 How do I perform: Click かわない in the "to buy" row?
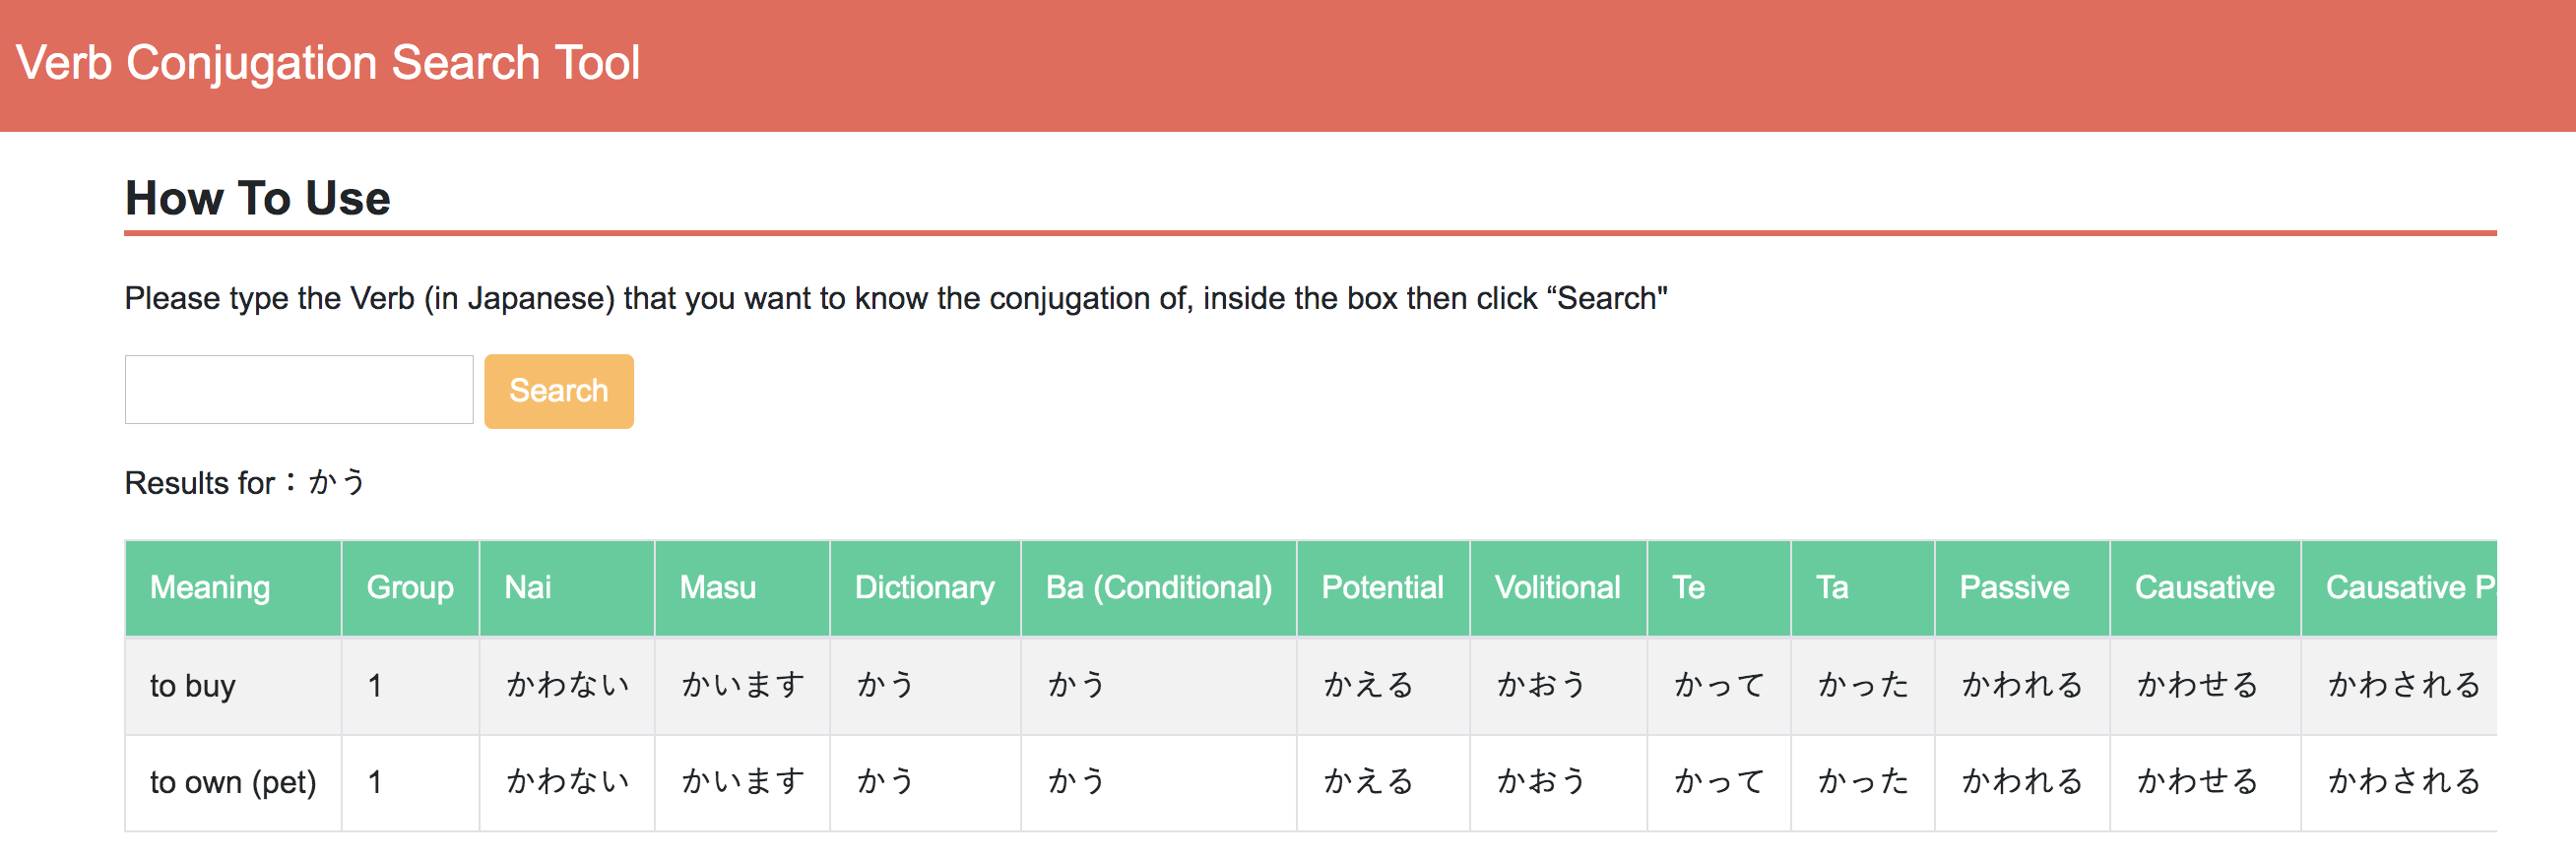(x=567, y=685)
